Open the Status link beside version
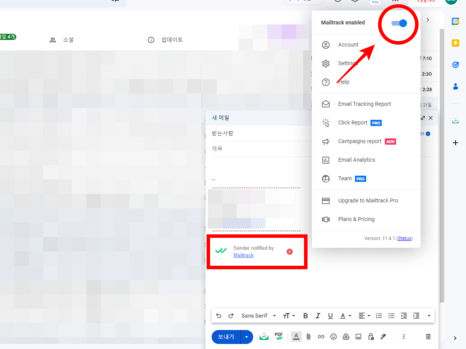This screenshot has width=466, height=349. (x=404, y=238)
